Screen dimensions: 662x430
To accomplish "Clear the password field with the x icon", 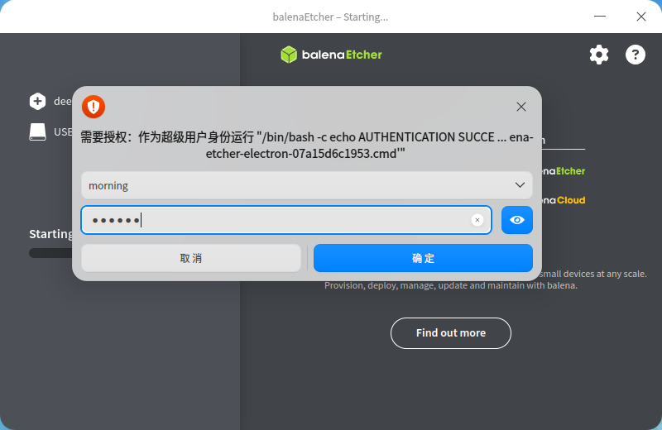I will point(477,220).
